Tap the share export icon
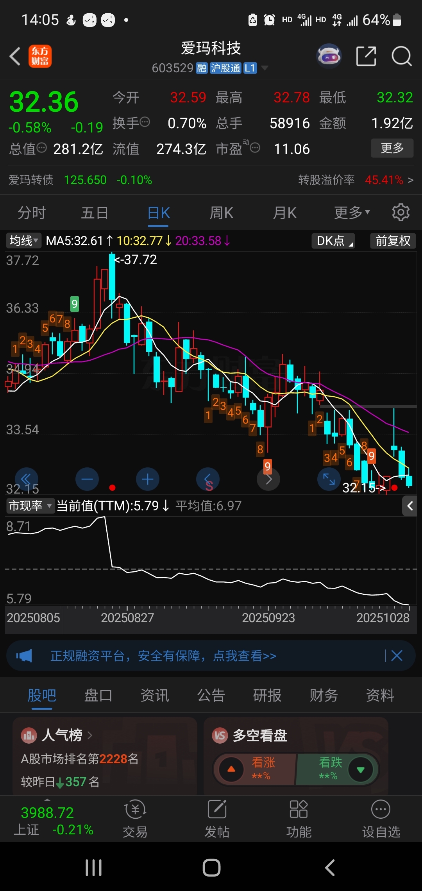The height and width of the screenshot is (891, 422). (x=366, y=56)
